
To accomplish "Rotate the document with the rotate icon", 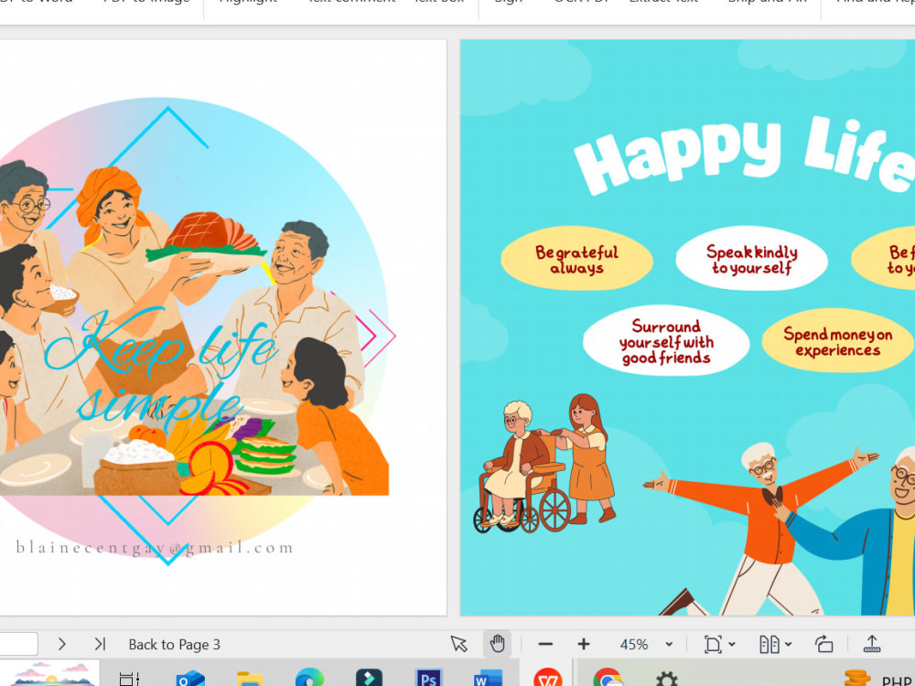I will tap(824, 644).
